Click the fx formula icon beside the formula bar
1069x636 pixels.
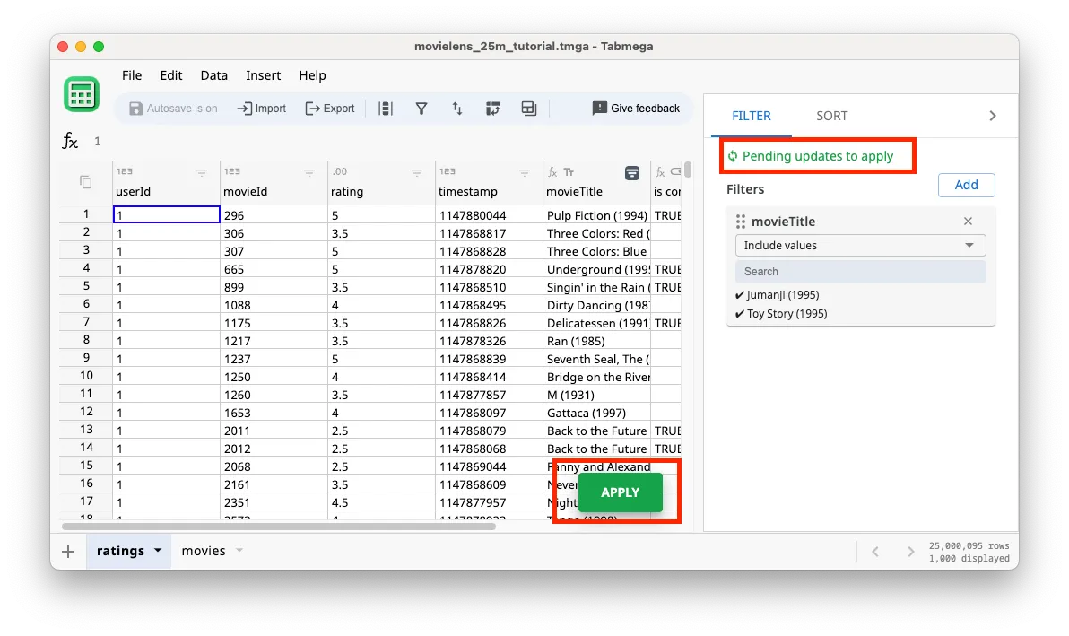(70, 140)
